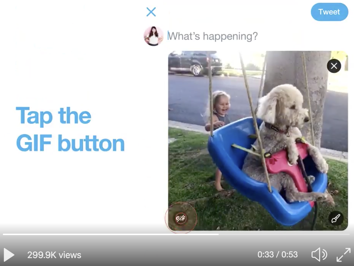Enter fullscreen mode
This screenshot has width=354, height=266.
[x=344, y=255]
